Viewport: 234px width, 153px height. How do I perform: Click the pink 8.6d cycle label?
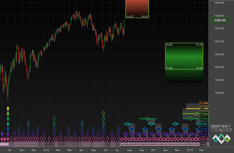(x=203, y=139)
